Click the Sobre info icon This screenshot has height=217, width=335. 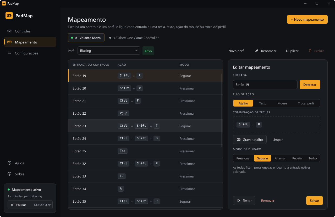(x=9, y=174)
